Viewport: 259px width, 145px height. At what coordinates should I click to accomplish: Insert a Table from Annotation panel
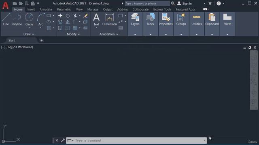[121, 28]
